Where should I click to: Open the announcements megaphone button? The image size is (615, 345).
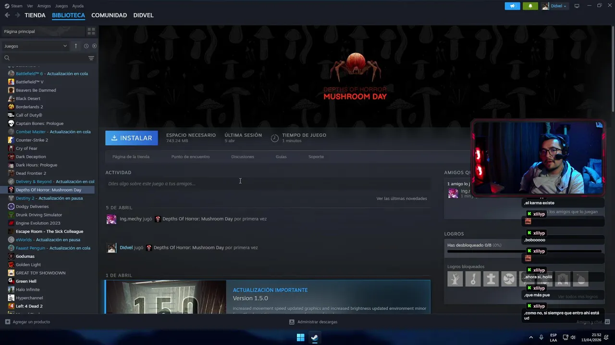[x=512, y=6]
